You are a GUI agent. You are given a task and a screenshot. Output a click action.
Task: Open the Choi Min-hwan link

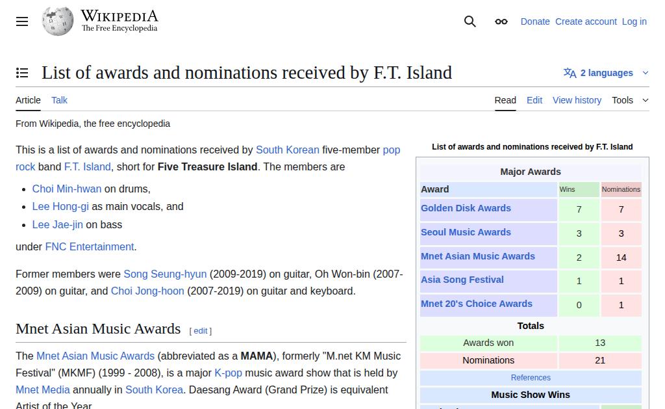[67, 189]
